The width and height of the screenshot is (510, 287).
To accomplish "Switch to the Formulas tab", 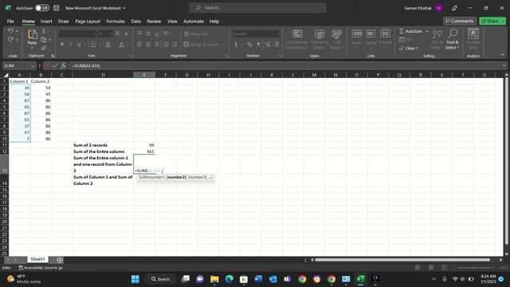I will click(116, 22).
